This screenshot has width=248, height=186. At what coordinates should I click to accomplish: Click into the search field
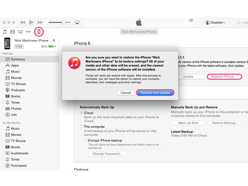click(242, 23)
